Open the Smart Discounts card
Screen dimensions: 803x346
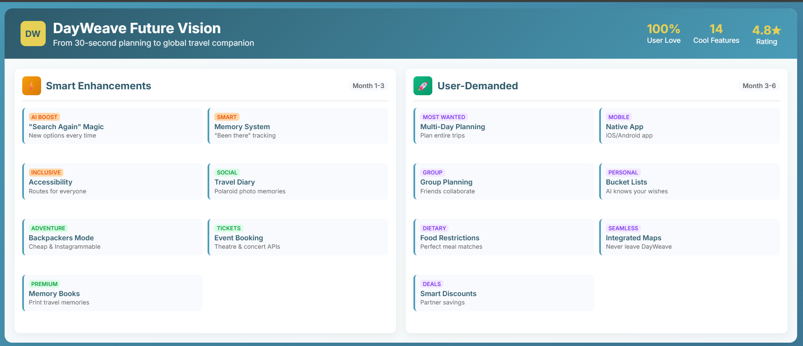504,293
